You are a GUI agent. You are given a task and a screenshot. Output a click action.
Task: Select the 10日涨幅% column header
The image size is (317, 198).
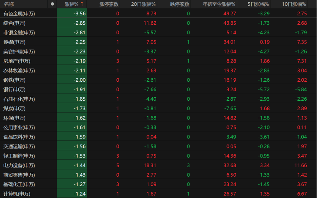point(294,4)
